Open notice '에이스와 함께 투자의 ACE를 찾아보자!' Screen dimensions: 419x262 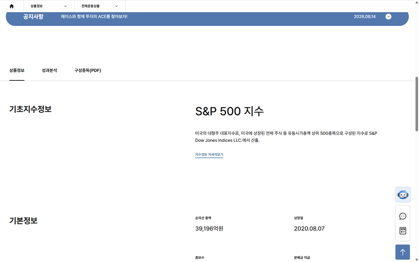point(94,17)
